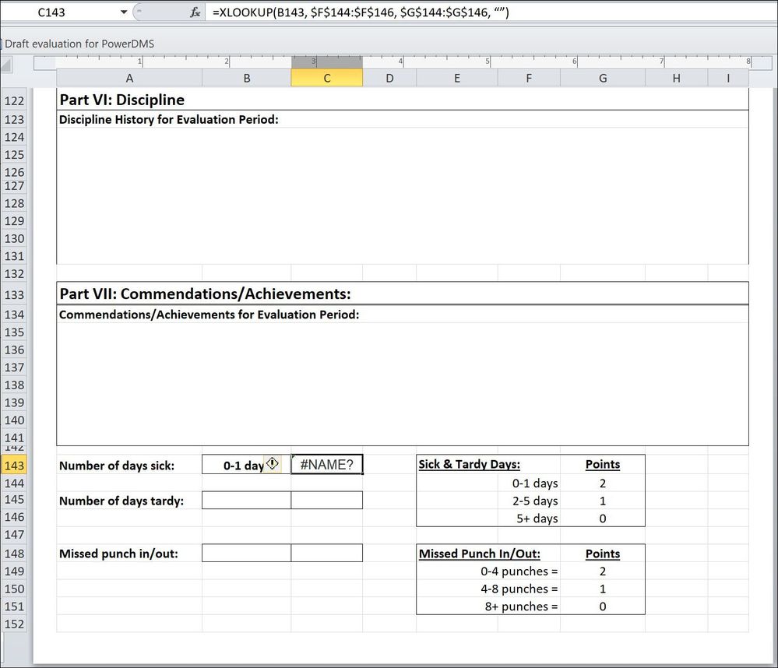Select row 122 header

14,100
